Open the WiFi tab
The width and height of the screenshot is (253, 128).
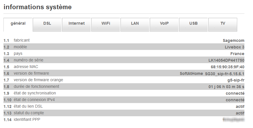point(106,24)
